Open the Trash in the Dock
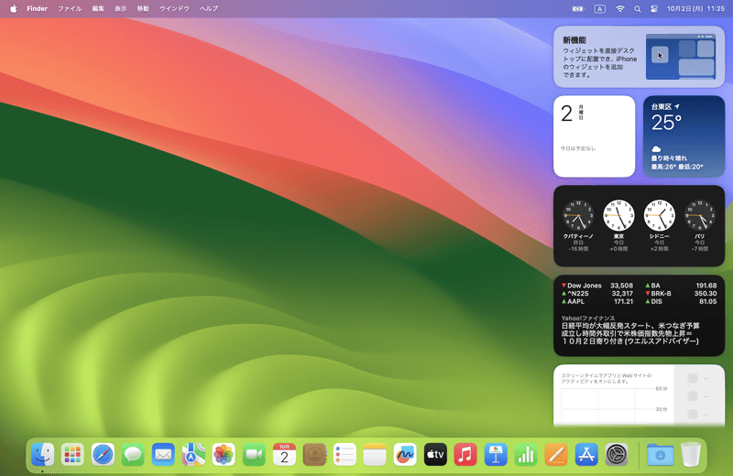The image size is (733, 476). tap(691, 455)
